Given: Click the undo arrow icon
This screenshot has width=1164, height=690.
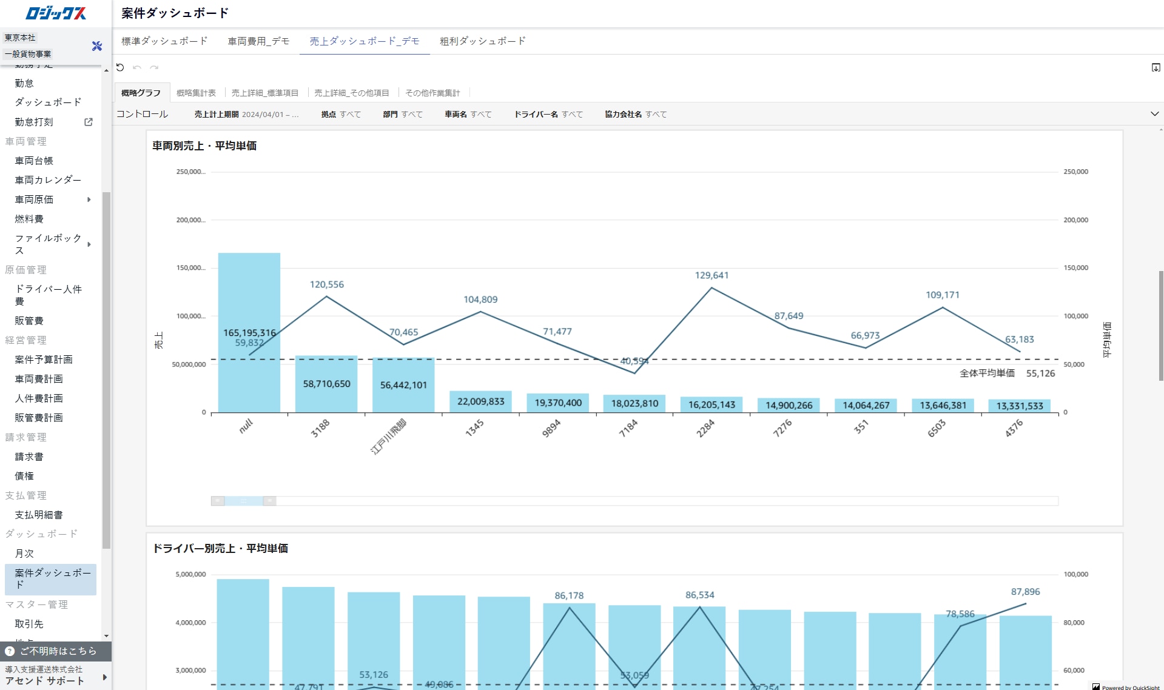Looking at the screenshot, I should pyautogui.click(x=137, y=67).
